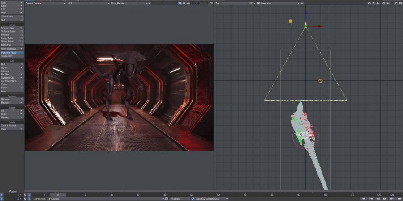Screen dimensions: 403x201
Task: Click the maximize icon in the Top viewport header
Action: point(400,3)
